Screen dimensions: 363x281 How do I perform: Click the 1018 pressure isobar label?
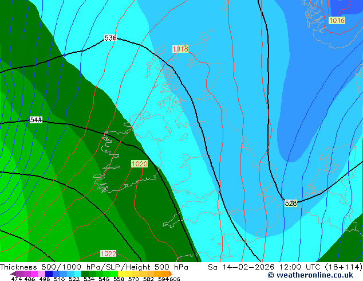pyautogui.click(x=180, y=49)
